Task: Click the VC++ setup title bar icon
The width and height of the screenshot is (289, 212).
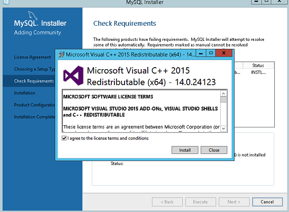Action: 61,55
